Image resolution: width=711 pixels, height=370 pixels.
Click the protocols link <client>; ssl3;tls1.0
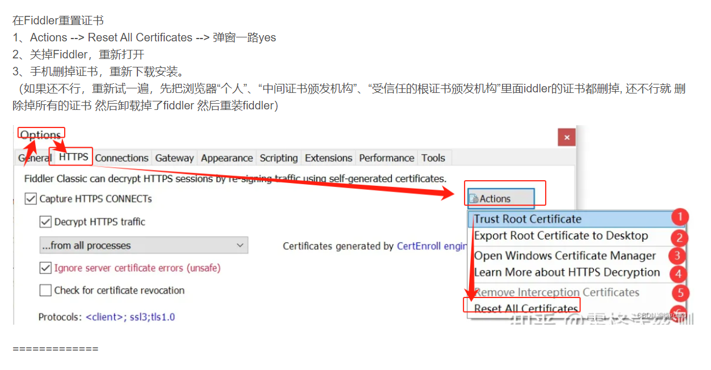130,317
